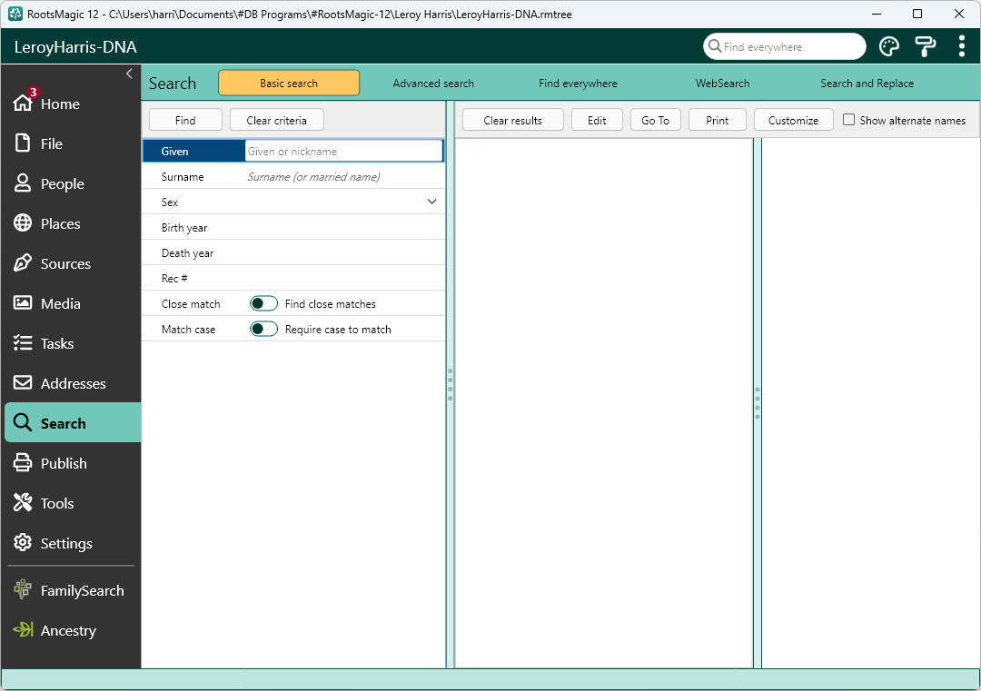Toggle the Find close matches switch
The width and height of the screenshot is (981, 691).
coord(263,304)
